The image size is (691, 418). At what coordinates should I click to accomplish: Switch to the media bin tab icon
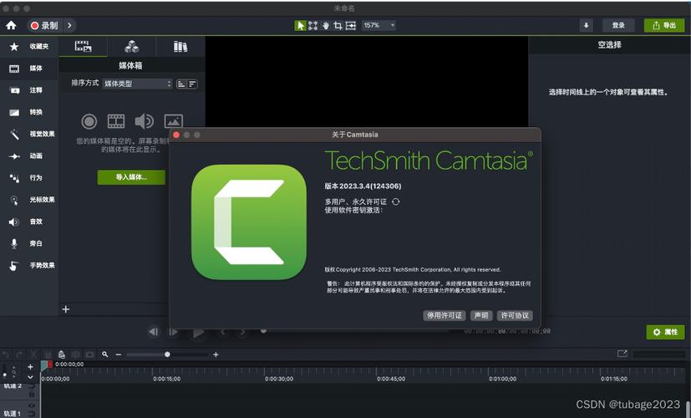coord(83,46)
